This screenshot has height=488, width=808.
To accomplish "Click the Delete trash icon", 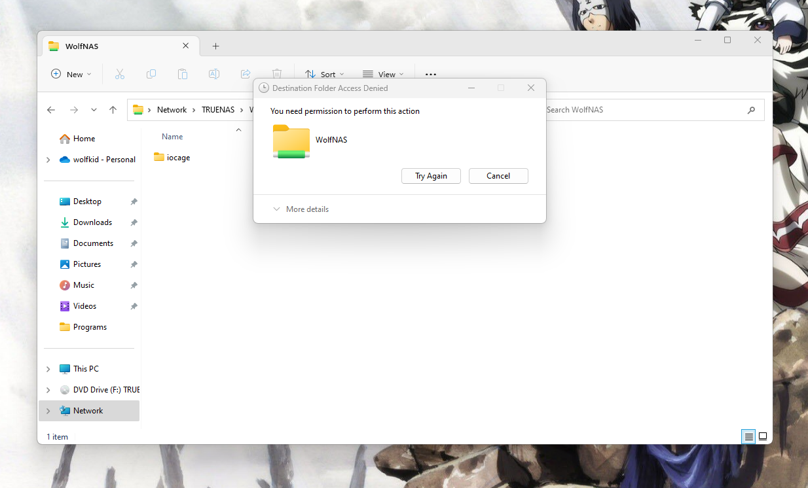I will (277, 74).
